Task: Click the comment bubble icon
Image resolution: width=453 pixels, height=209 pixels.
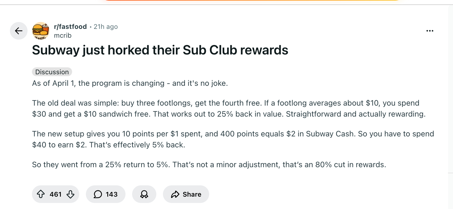Action: click(x=98, y=194)
